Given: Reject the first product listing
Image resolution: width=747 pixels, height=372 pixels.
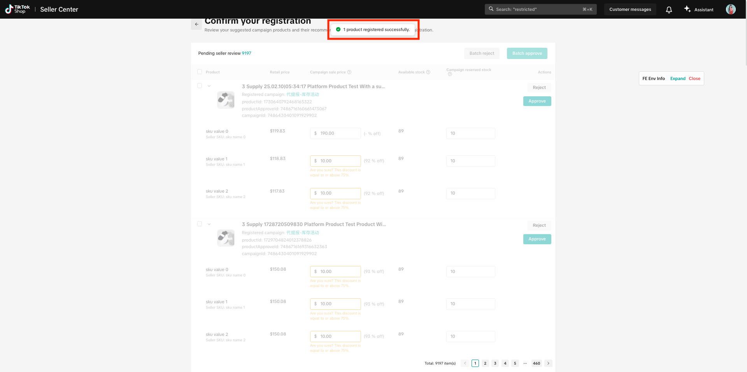Looking at the screenshot, I should (539, 88).
